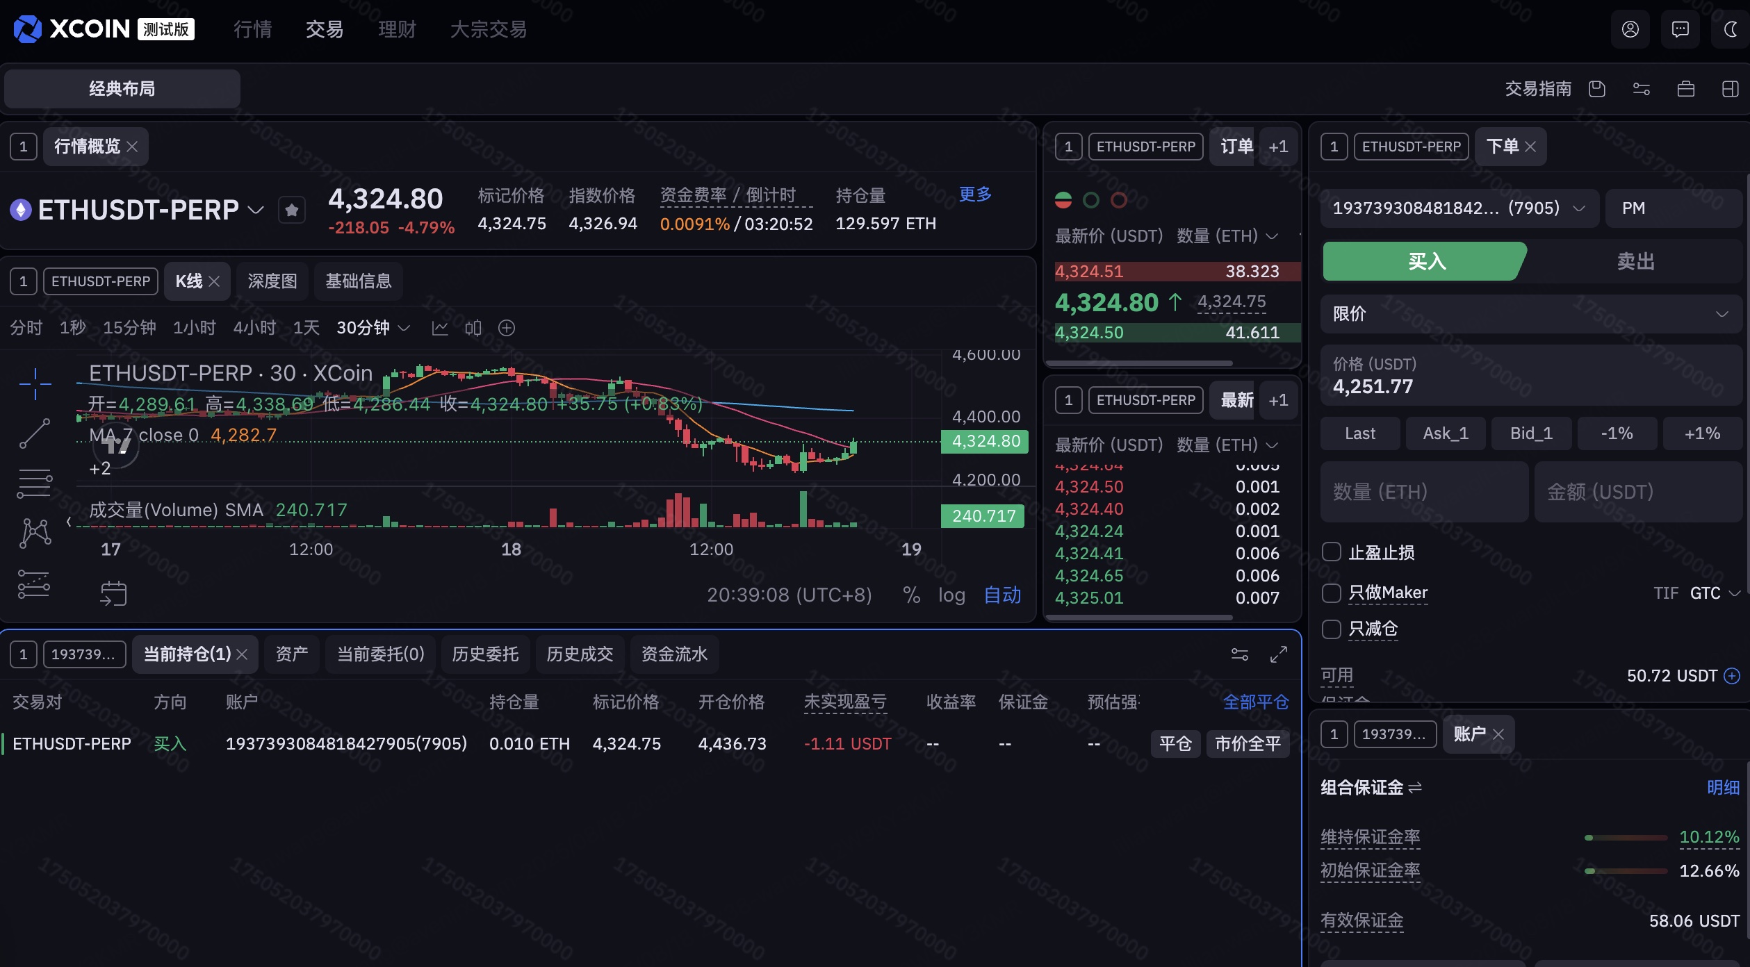Click the favorite star icon for ETHUSDT-PERP
The width and height of the screenshot is (1750, 967).
pos(292,210)
